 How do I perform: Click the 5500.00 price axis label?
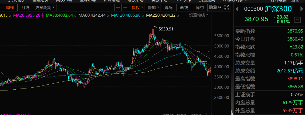221,36
